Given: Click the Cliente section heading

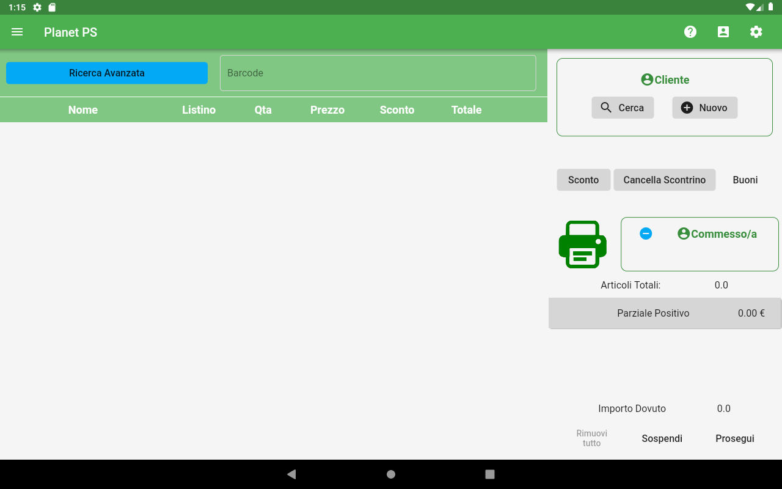Looking at the screenshot, I should pos(665,80).
